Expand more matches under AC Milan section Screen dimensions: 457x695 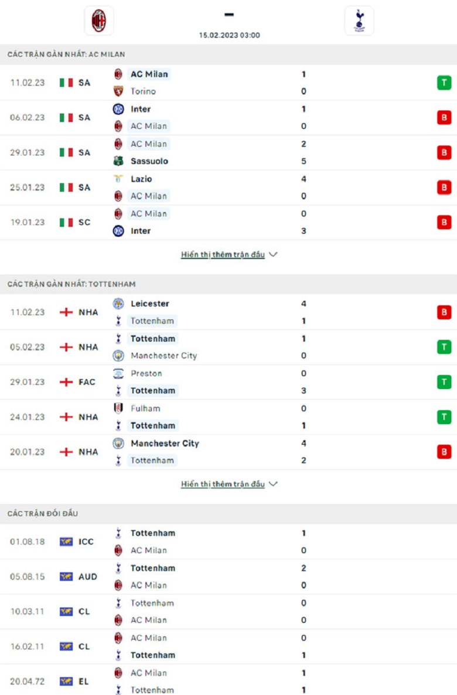228,254
